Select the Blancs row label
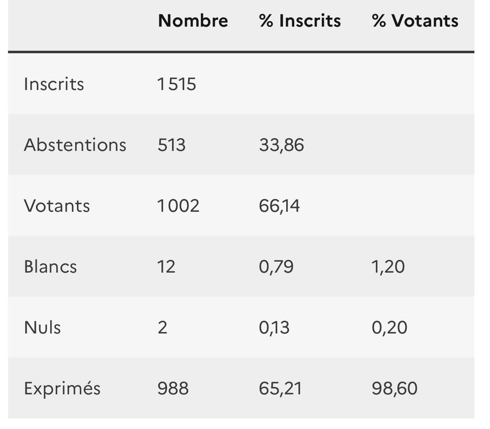This screenshot has width=490, height=429. coord(50,267)
